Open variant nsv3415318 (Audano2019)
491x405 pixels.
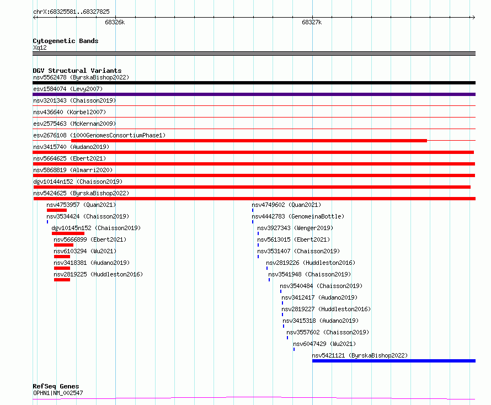pos(321,321)
